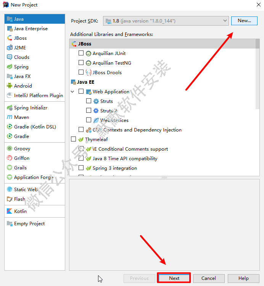
Task: Select Spring leaf icon in sidebar
Action: pos(10,67)
